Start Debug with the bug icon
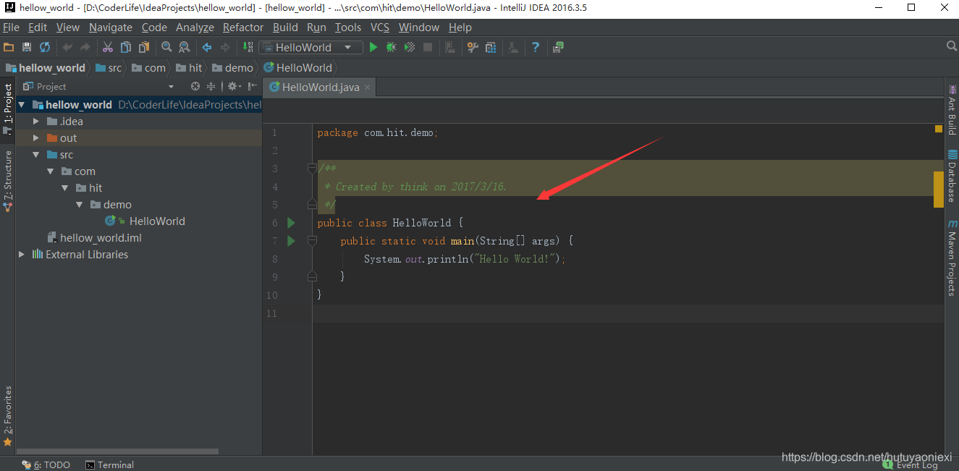The image size is (959, 471). pos(392,47)
